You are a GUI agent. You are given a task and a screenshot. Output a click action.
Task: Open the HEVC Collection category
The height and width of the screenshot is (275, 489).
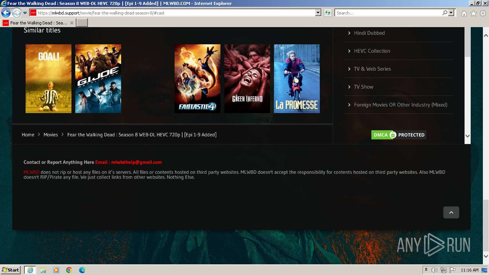click(x=372, y=51)
